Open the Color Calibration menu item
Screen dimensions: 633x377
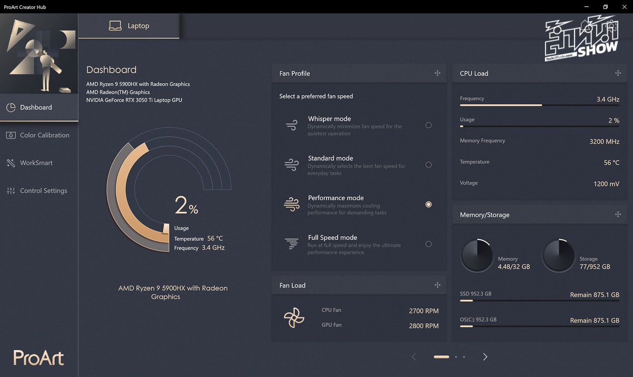39,135
